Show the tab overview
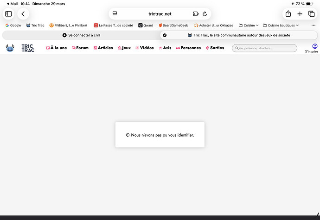Screen dimensions: 320x220 click(312, 14)
